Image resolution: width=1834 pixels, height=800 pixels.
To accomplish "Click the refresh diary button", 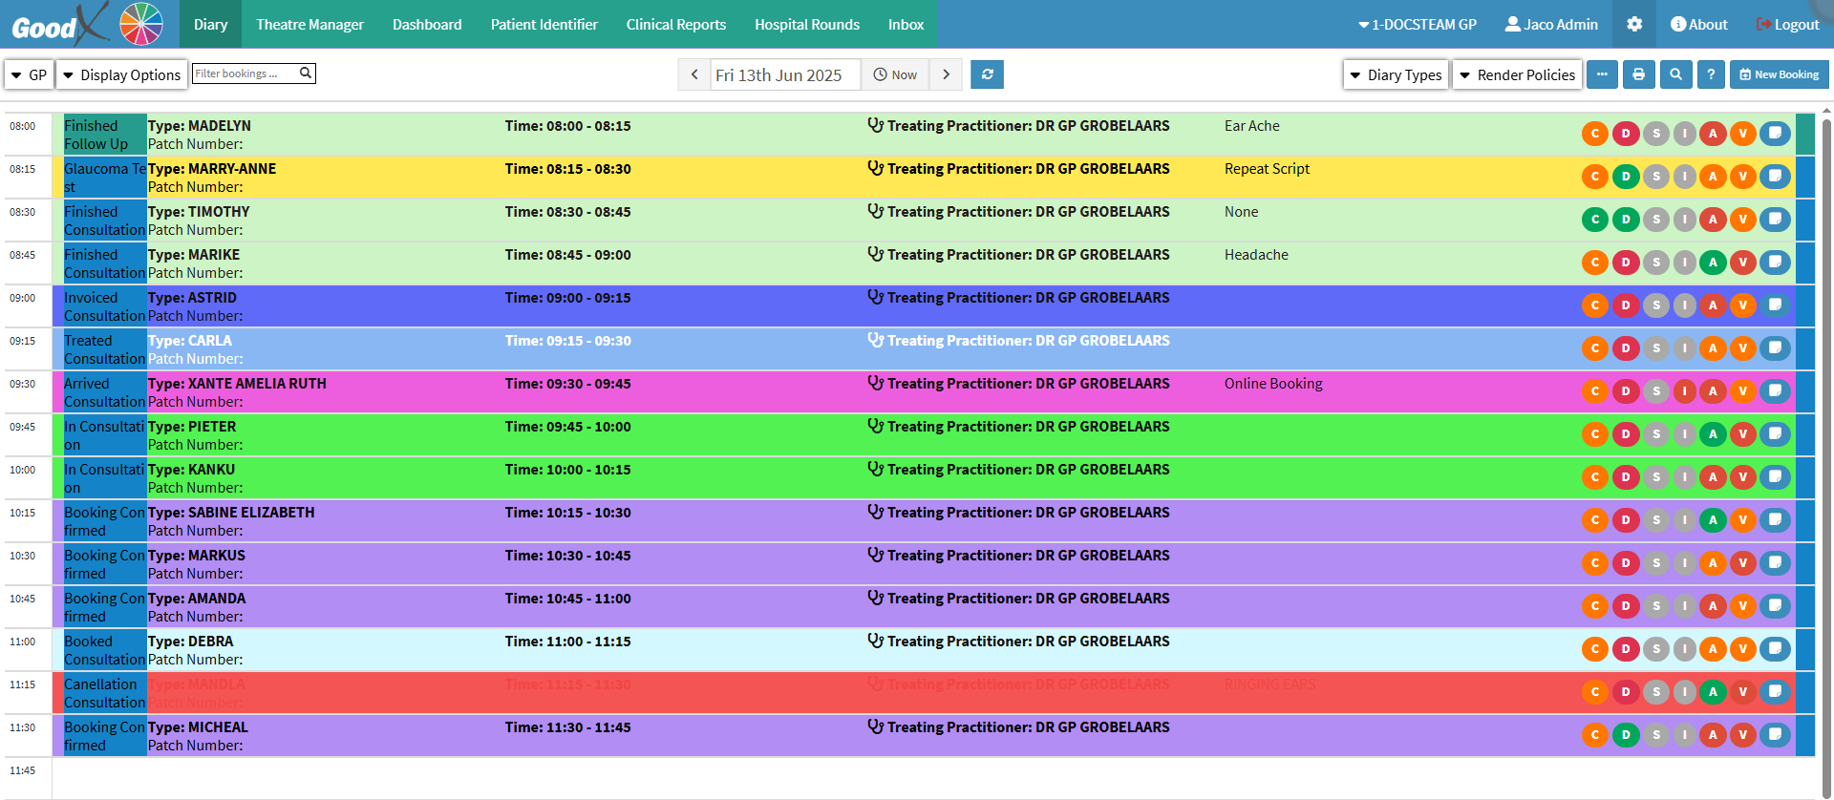I will coord(987,74).
